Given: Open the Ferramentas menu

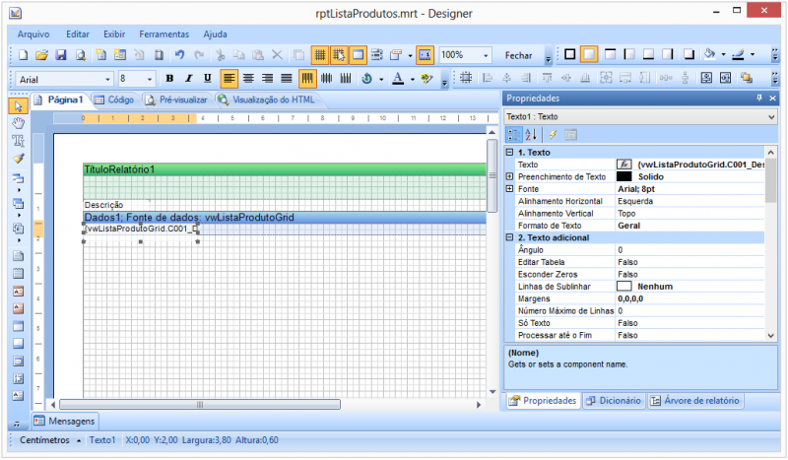Looking at the screenshot, I should coord(164,33).
